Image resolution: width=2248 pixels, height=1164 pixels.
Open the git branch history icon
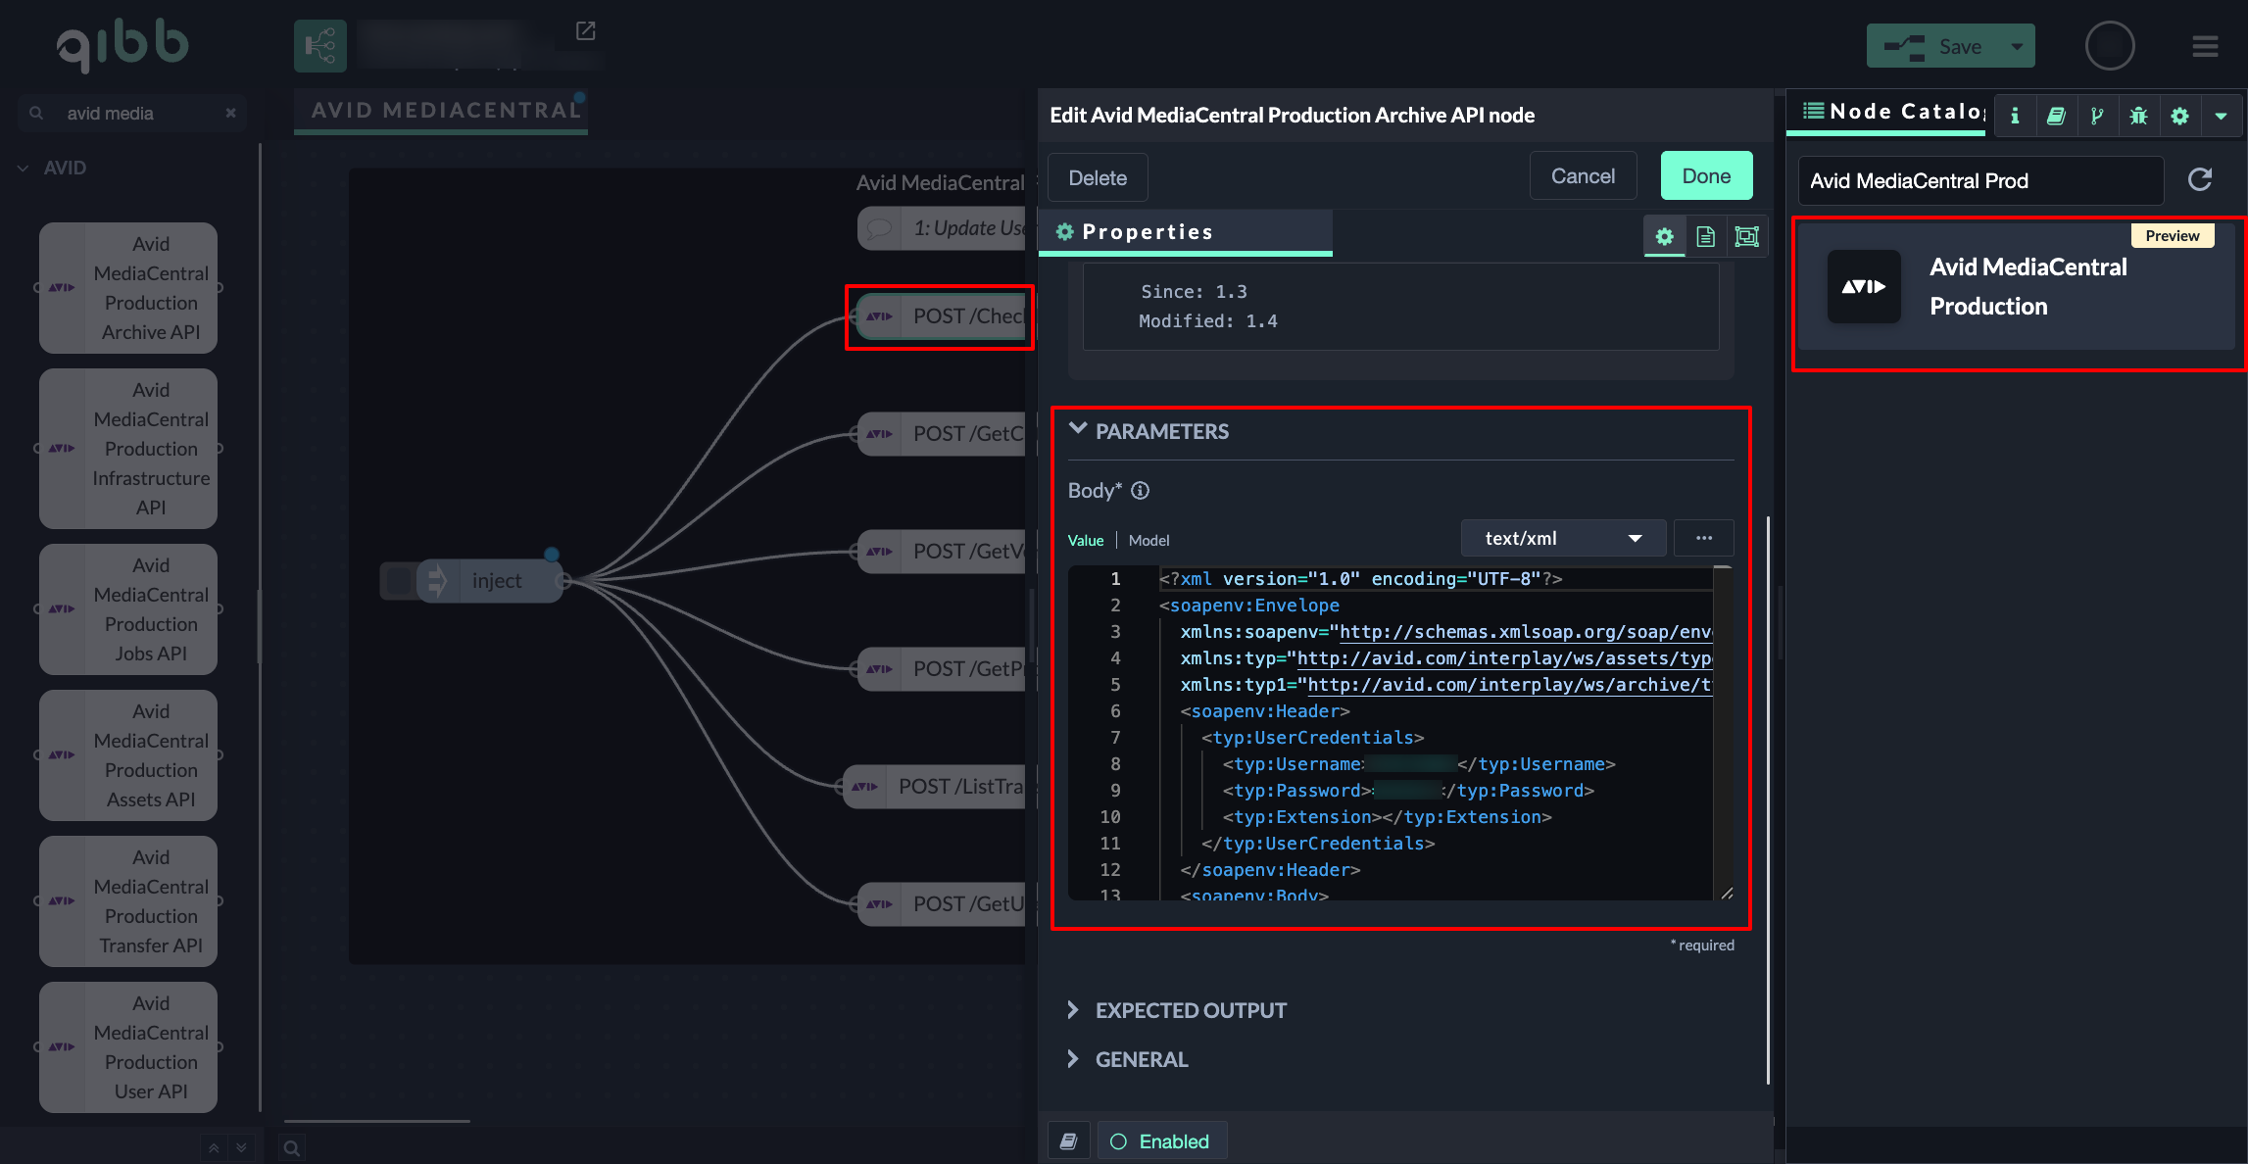pyautogui.click(x=2097, y=116)
